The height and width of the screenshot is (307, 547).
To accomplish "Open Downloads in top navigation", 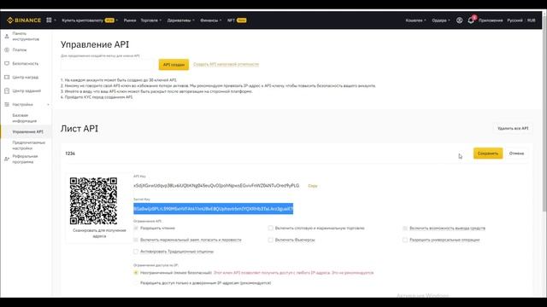I will click(x=491, y=20).
